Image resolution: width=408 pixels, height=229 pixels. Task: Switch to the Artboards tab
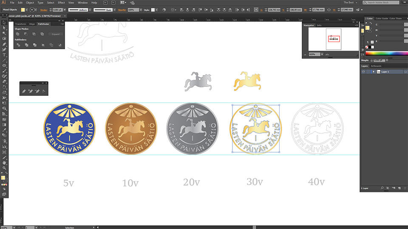tap(376, 66)
